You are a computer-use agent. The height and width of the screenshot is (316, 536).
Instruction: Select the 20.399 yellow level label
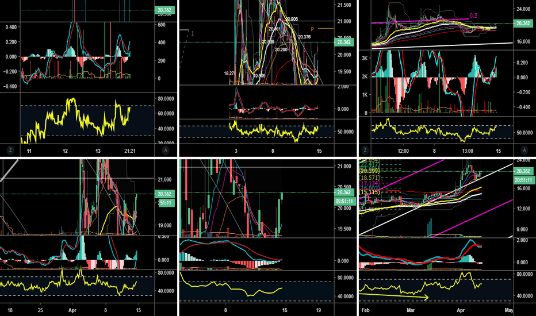tap(369, 171)
